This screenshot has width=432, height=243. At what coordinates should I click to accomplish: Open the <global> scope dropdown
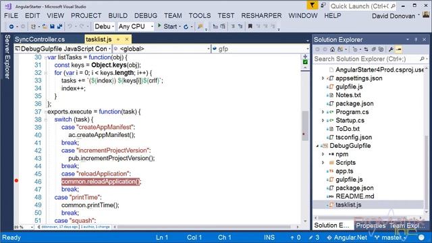(162, 49)
